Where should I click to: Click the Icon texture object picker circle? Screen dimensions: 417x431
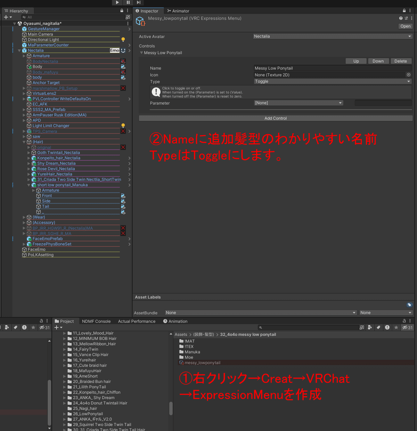point(409,75)
